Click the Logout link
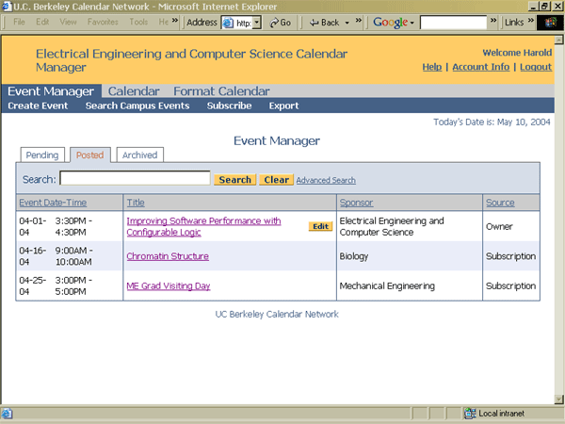The image size is (565, 424). (536, 67)
